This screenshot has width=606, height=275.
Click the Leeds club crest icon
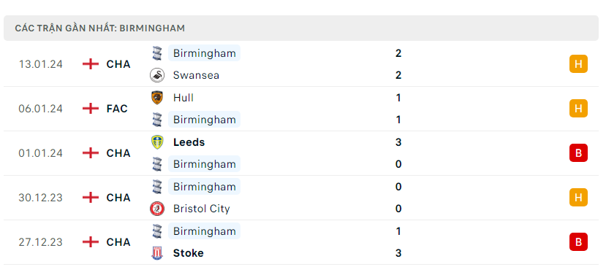pos(157,142)
